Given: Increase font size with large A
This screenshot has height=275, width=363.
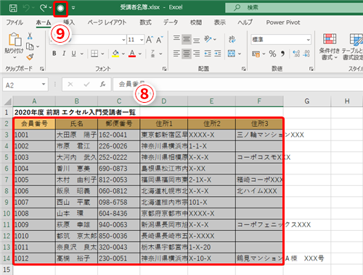Looking at the screenshot, I should [150, 40].
